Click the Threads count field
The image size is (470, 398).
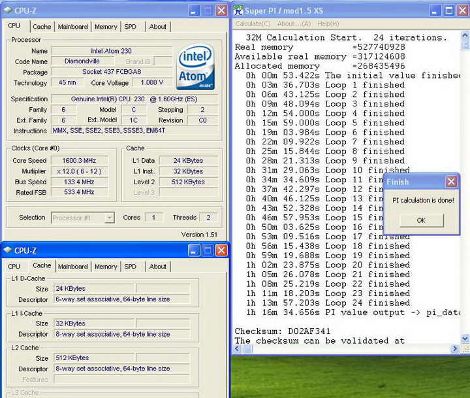pos(208,218)
